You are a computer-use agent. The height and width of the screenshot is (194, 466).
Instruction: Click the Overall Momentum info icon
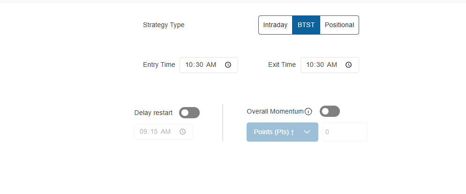(x=308, y=111)
